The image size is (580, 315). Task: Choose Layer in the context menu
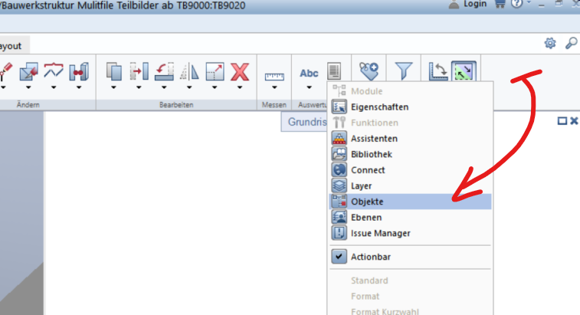pos(362,185)
